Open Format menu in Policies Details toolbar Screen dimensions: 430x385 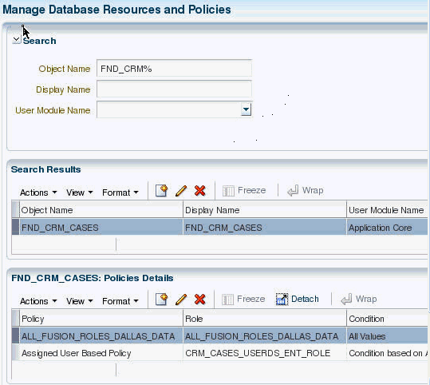point(120,301)
